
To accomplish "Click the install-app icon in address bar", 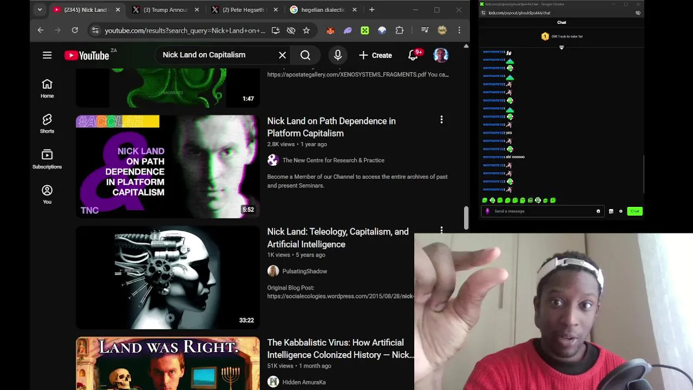I will 276,30.
